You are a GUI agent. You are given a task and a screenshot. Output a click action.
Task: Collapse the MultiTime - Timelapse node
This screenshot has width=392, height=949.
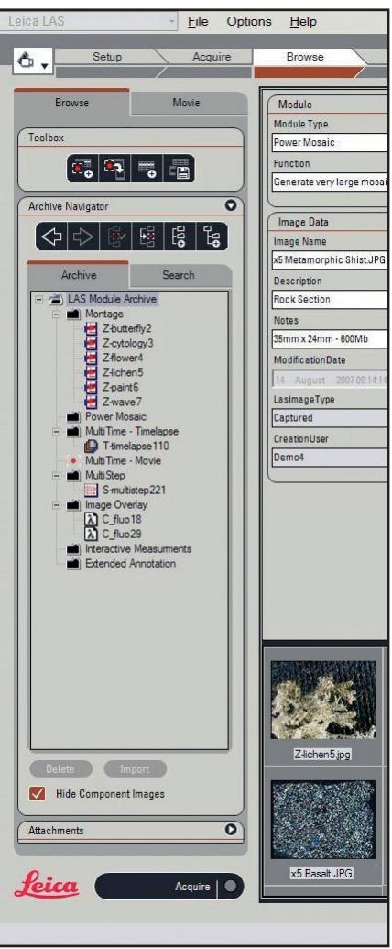58,432
